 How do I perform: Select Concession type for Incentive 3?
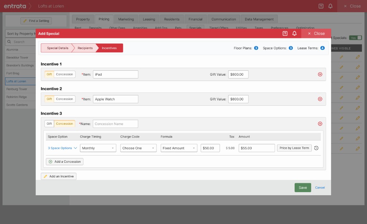tap(65, 124)
